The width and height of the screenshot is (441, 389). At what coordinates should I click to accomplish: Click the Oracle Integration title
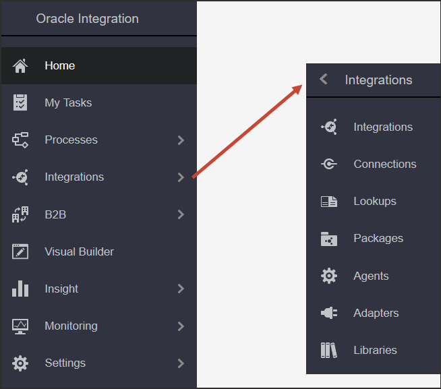point(87,19)
